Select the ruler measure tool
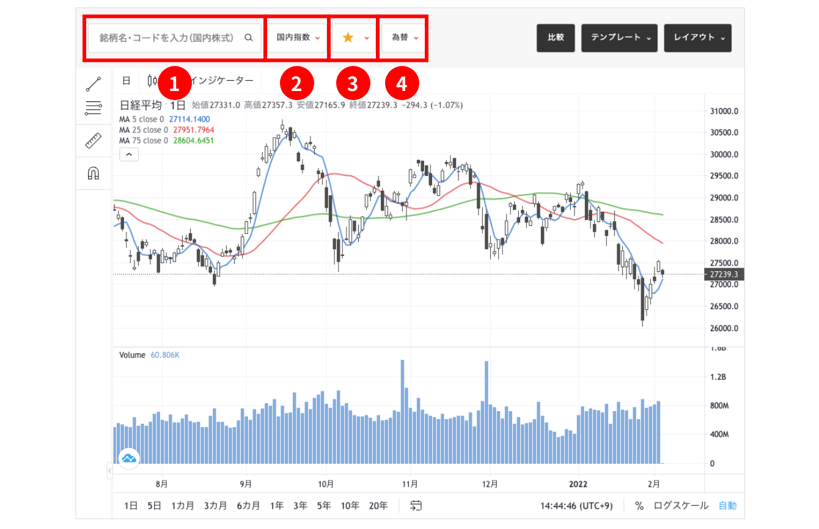Image resolution: width=819 pixels, height=529 pixels. 93,141
